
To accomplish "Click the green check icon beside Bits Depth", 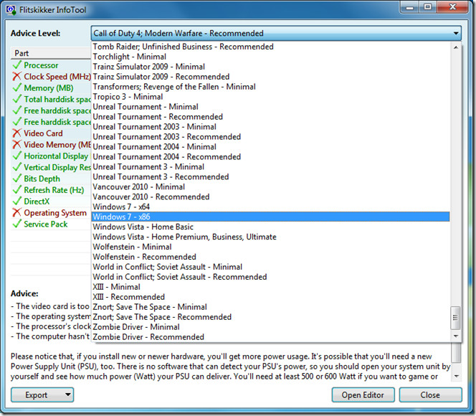I will pyautogui.click(x=17, y=179).
